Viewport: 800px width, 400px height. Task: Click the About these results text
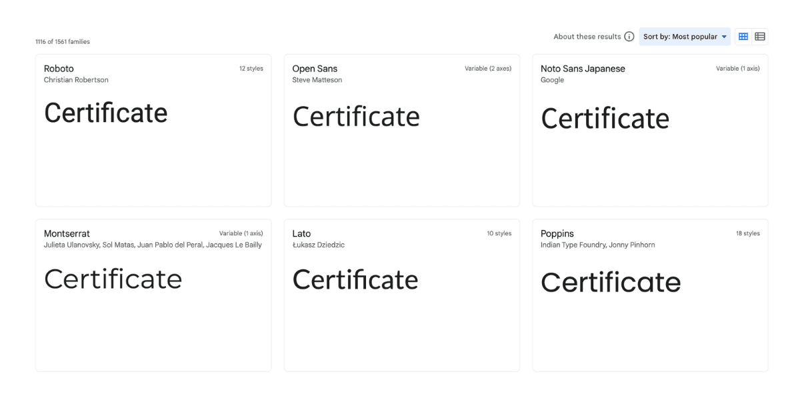[x=587, y=37]
